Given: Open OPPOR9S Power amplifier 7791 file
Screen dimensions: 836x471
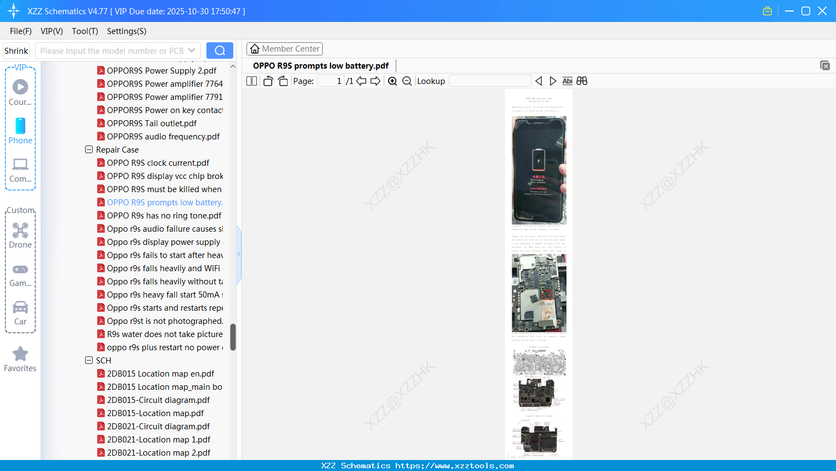Looking at the screenshot, I should coord(160,97).
